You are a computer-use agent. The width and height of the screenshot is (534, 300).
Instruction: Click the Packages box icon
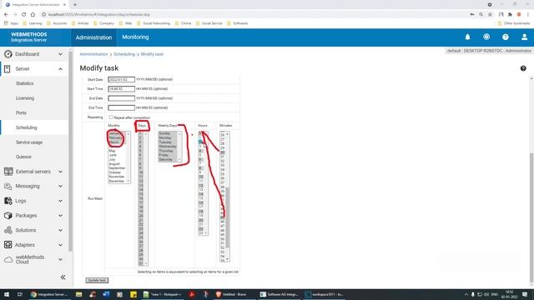(8, 215)
